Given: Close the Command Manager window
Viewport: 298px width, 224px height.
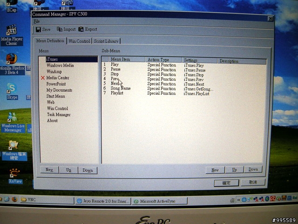Looking at the screenshot, I should (271, 19).
